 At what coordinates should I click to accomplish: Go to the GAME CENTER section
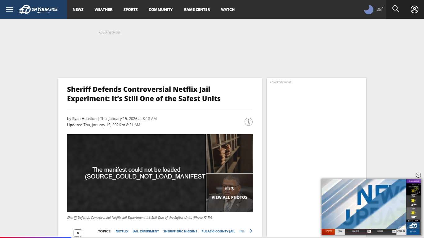197,9
